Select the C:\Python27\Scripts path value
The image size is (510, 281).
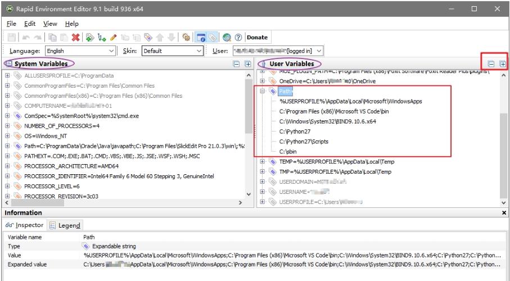[304, 142]
